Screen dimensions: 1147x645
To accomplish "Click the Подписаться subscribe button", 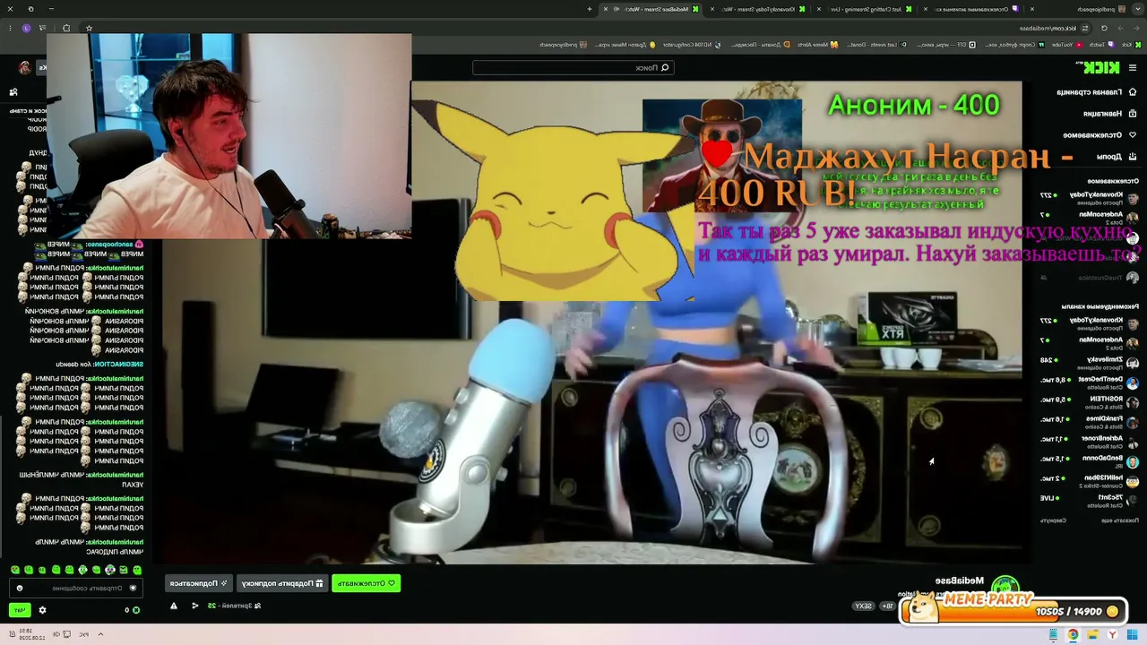I will [x=199, y=583].
